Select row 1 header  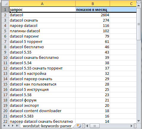(5, 9)
